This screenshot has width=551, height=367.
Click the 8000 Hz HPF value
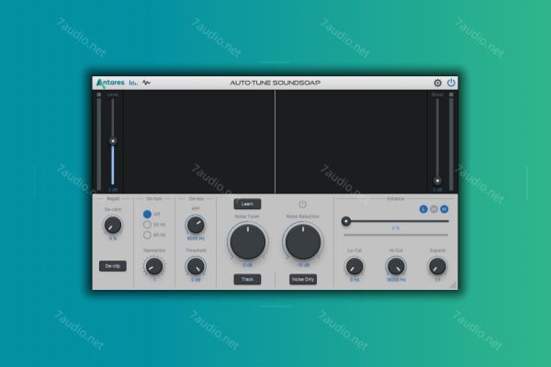196,239
